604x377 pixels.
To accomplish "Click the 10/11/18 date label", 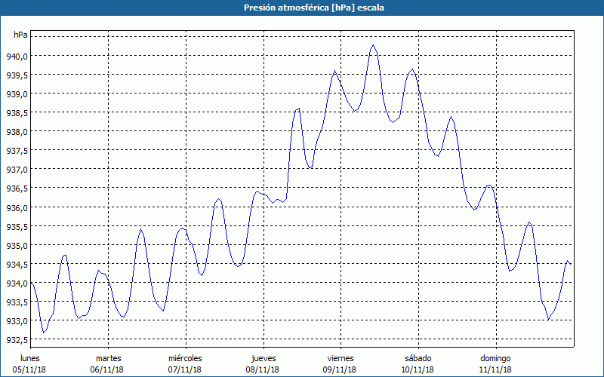I will (418, 369).
